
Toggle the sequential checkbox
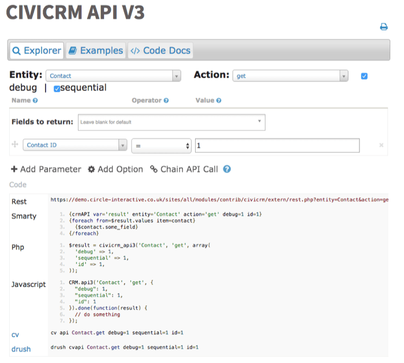click(x=57, y=88)
